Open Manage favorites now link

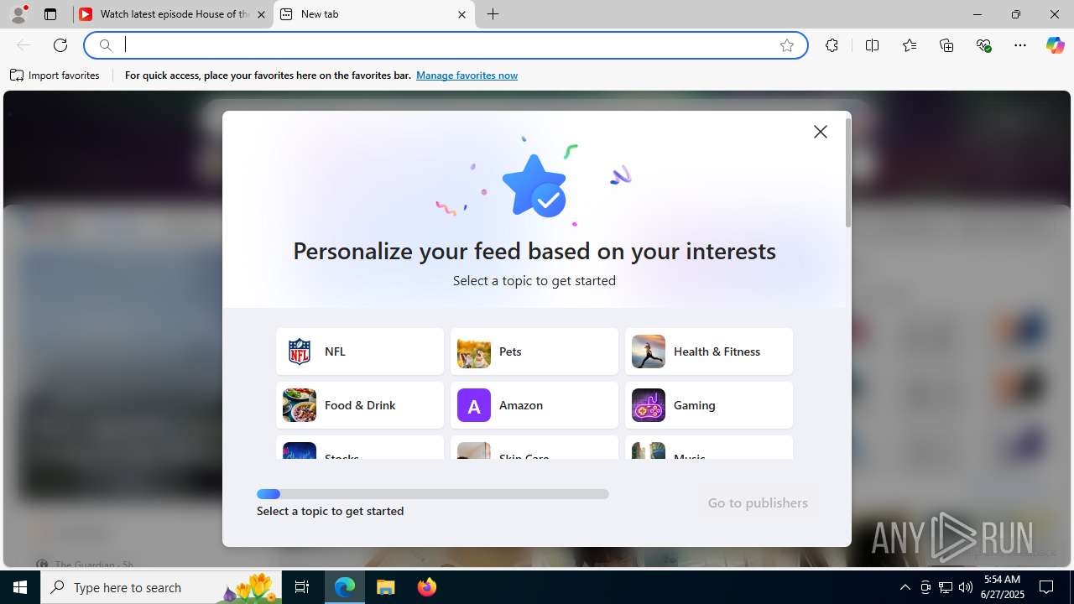[x=467, y=75]
